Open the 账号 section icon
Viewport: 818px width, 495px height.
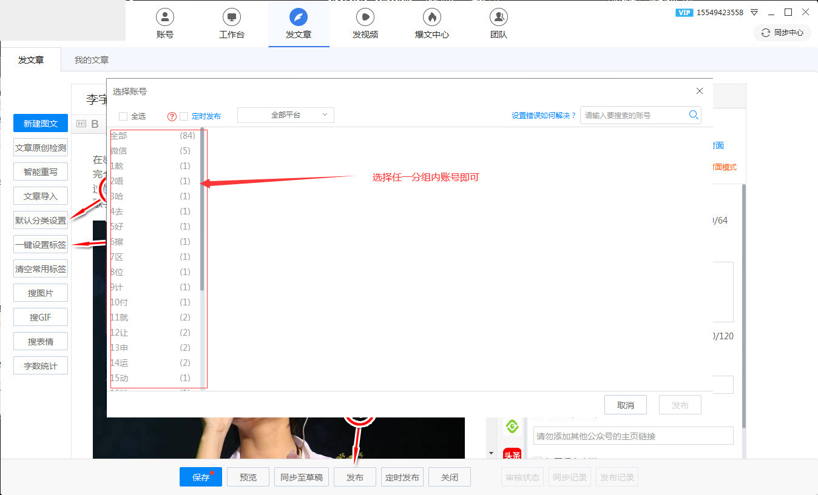(164, 16)
